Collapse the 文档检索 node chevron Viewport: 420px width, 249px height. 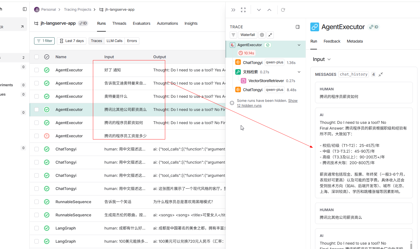(299, 72)
